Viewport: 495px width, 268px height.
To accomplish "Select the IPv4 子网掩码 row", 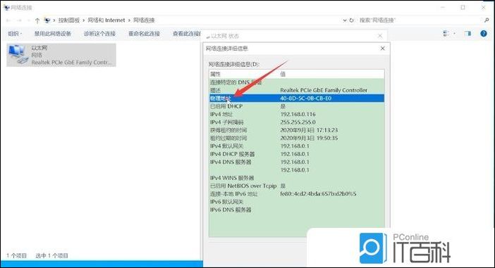I will (297, 122).
